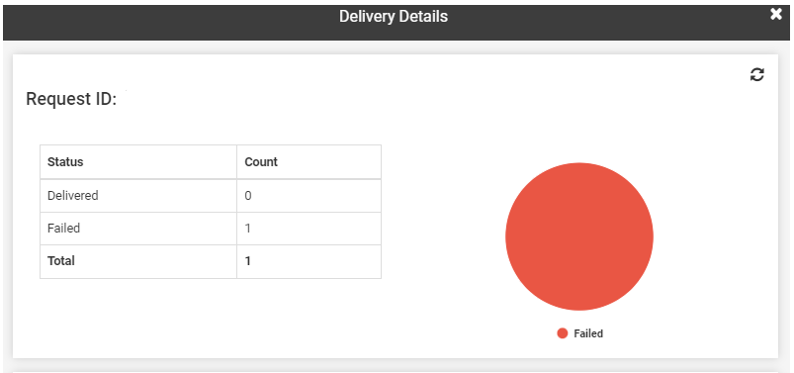Click the red Failed pie chart slice
This screenshot has height=373, width=794.
[x=579, y=236]
